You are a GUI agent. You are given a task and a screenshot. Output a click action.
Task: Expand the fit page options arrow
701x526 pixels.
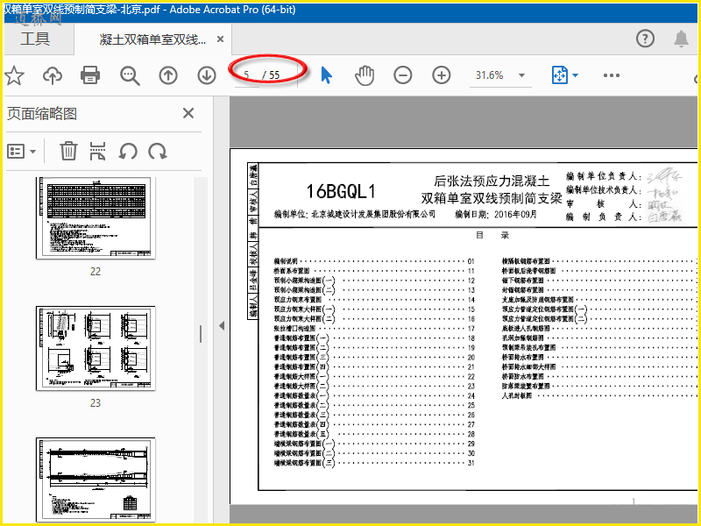(x=576, y=75)
